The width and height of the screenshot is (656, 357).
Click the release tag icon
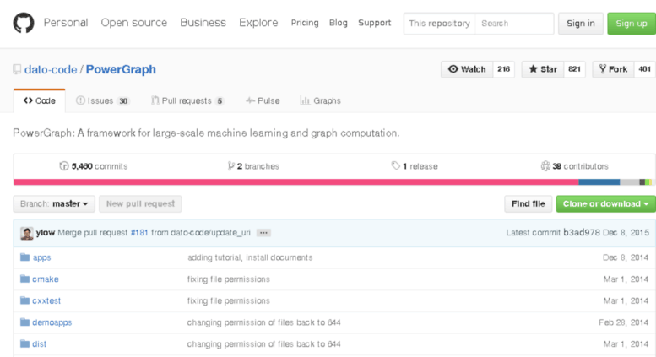point(395,166)
